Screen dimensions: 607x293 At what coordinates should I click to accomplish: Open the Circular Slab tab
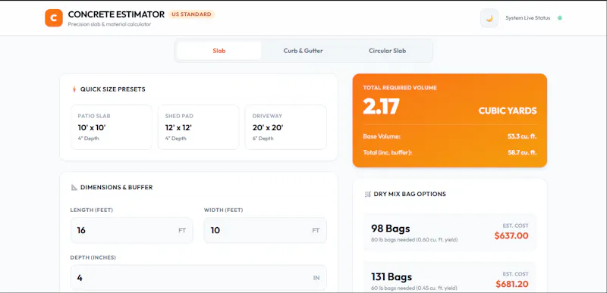387,51
